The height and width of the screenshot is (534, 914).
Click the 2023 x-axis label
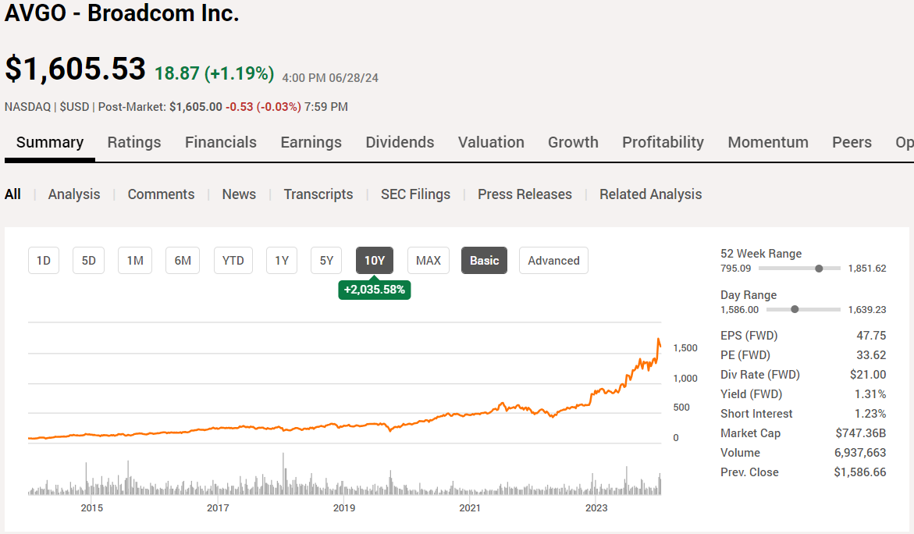click(x=596, y=508)
